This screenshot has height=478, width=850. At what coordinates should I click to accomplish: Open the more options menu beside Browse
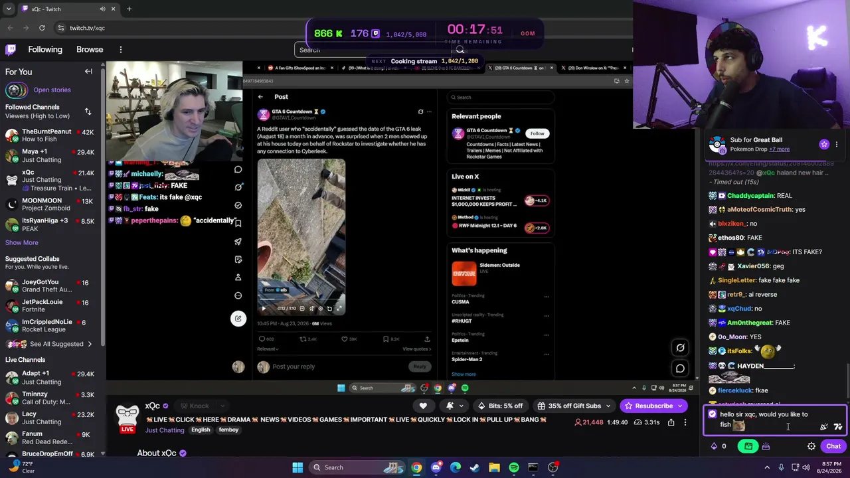pos(121,49)
